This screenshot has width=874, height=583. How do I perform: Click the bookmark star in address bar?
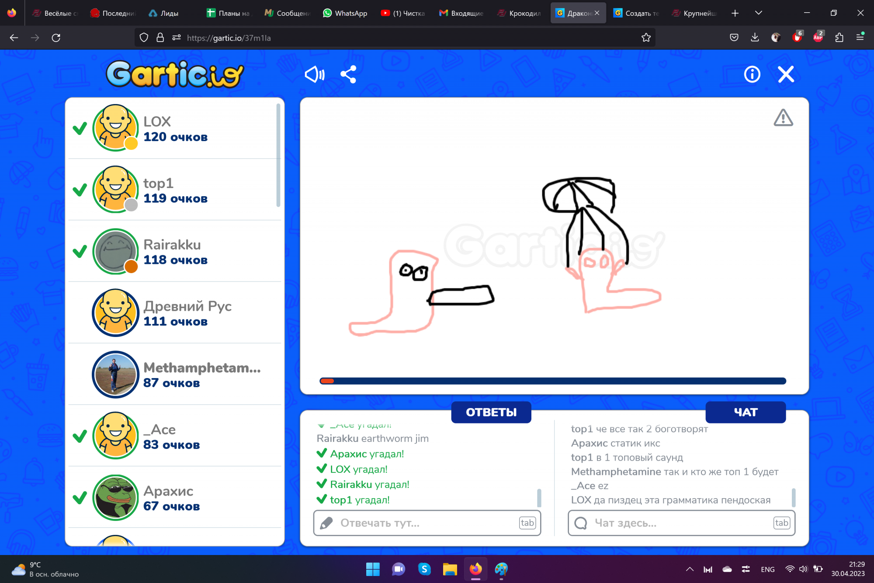pyautogui.click(x=646, y=38)
